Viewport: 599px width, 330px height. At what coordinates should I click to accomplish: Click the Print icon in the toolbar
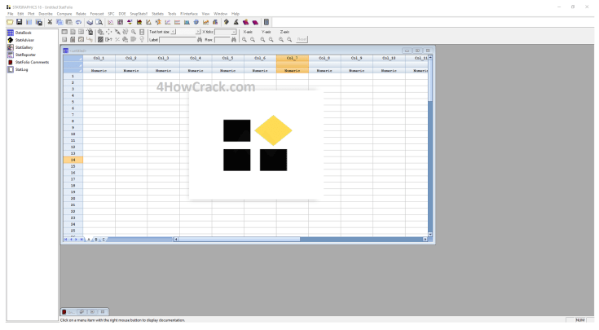90,22
